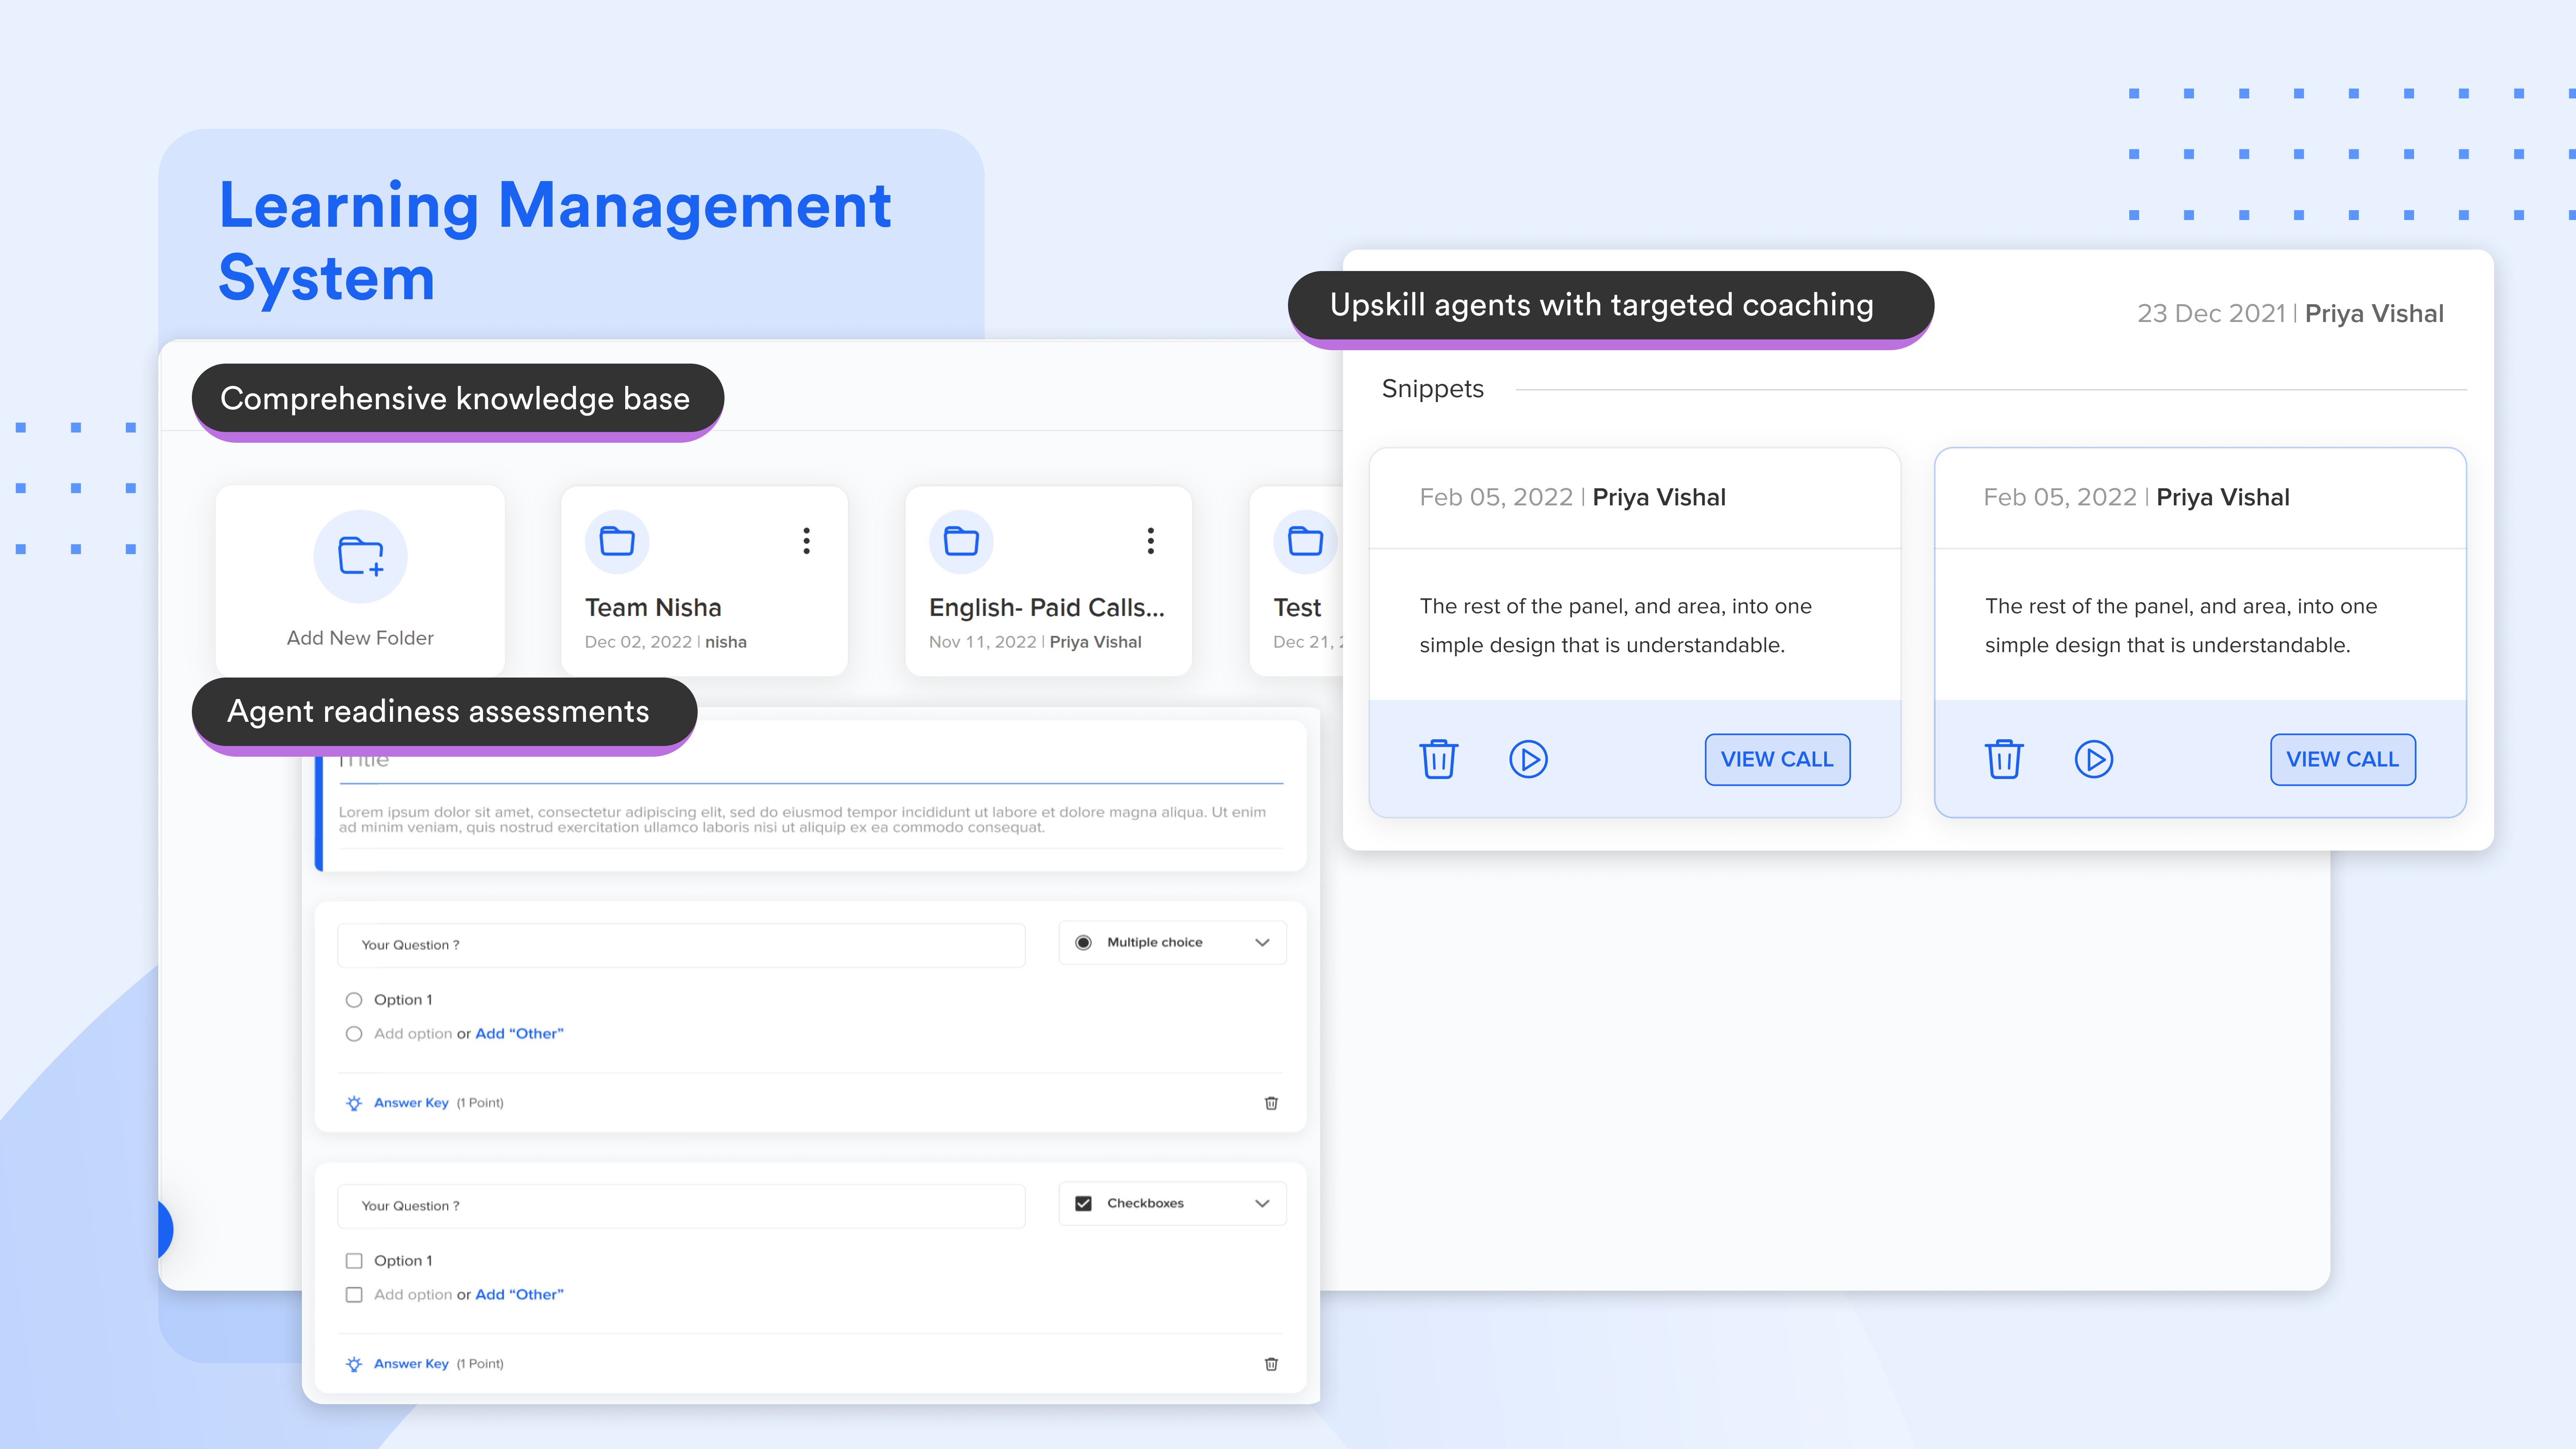
Task: Switch to the Snippets section
Action: (x=1433, y=389)
